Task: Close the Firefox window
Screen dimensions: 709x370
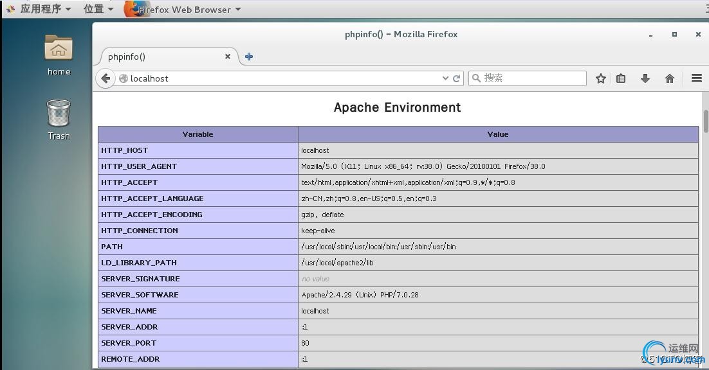Action: coord(698,34)
